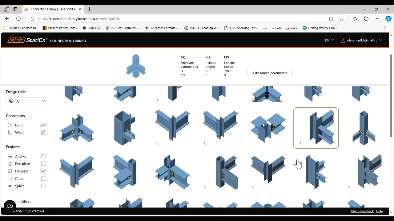This screenshot has height=221, width=394.
Task: Click the 3D joint topology preview
Action: pyautogui.click(x=136, y=66)
